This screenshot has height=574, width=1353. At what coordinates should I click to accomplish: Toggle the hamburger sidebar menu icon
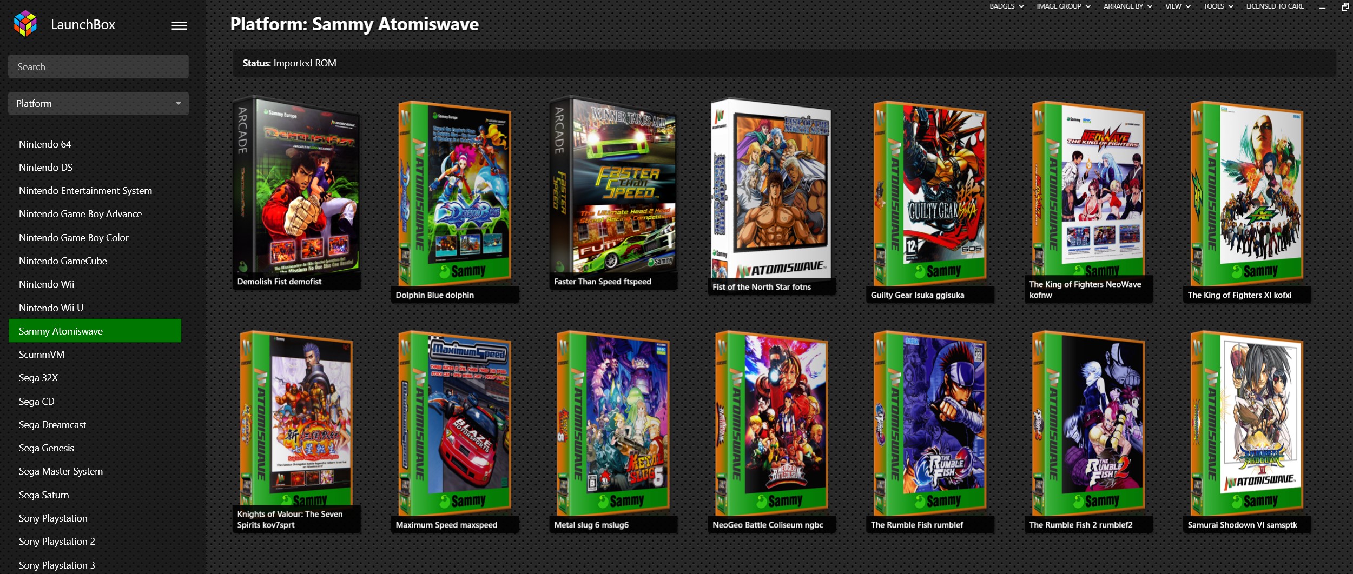tap(179, 25)
